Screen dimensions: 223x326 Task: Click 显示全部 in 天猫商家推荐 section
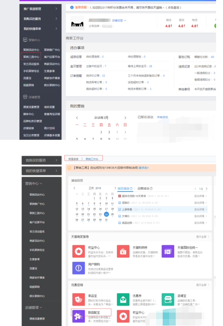[203, 237]
